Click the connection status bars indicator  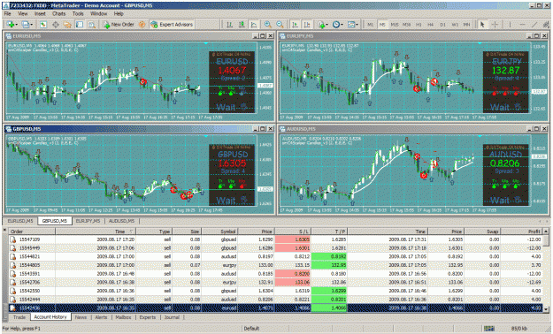pyautogui.click(x=488, y=329)
